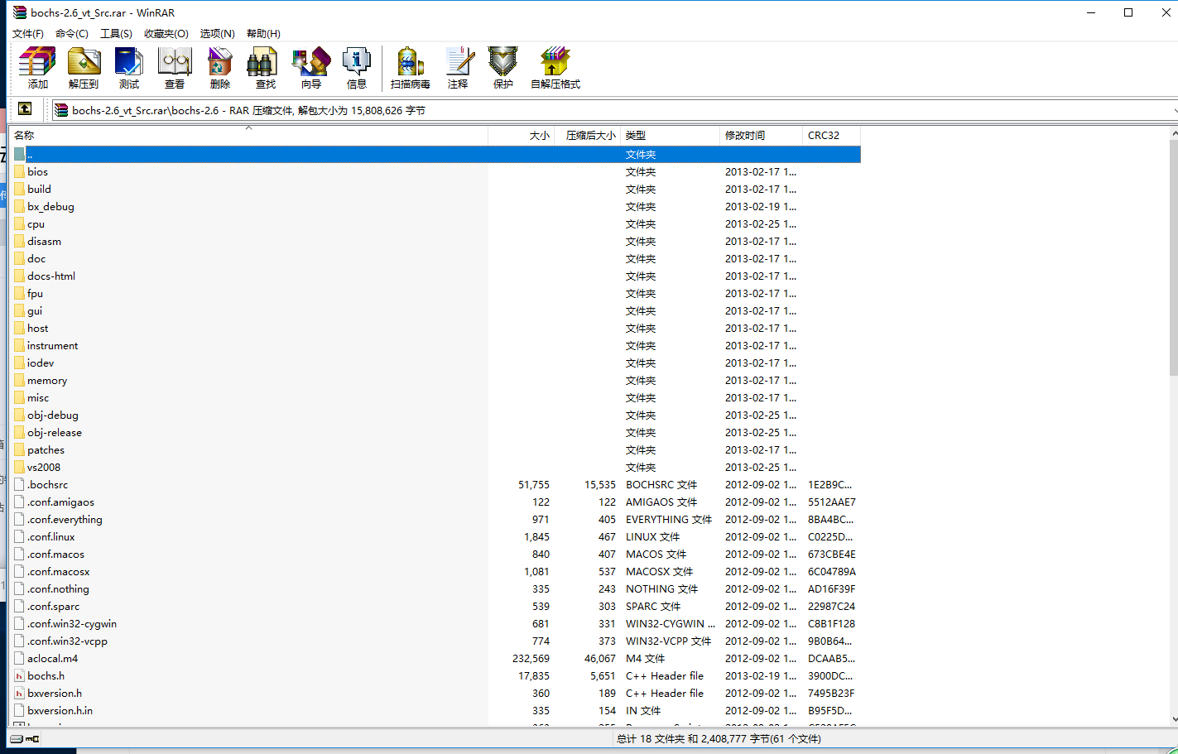Click the cpu folder icon
This screenshot has height=754, width=1178.
click(x=19, y=224)
